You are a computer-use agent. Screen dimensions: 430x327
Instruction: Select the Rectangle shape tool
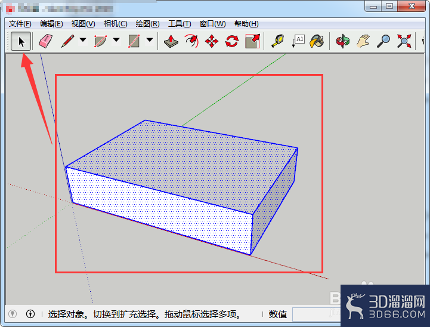134,41
